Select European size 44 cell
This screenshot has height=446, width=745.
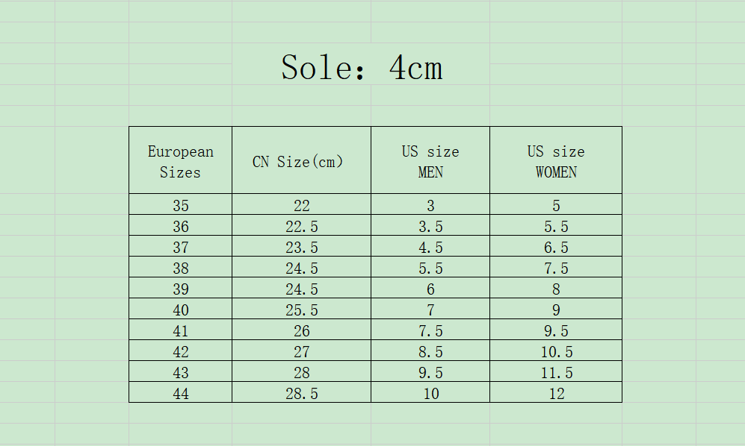[180, 393]
